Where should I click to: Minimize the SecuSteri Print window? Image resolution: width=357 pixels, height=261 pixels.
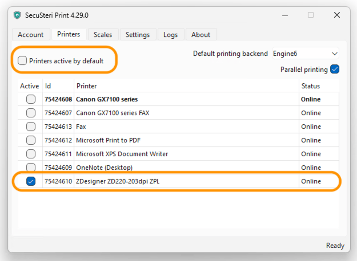[285, 15]
